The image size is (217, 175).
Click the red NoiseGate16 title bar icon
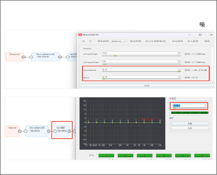pos(80,35)
